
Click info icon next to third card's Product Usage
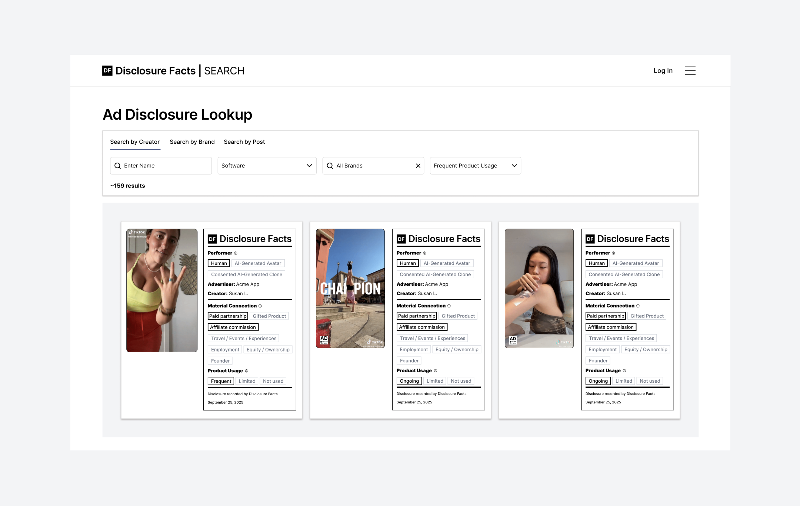(624, 371)
